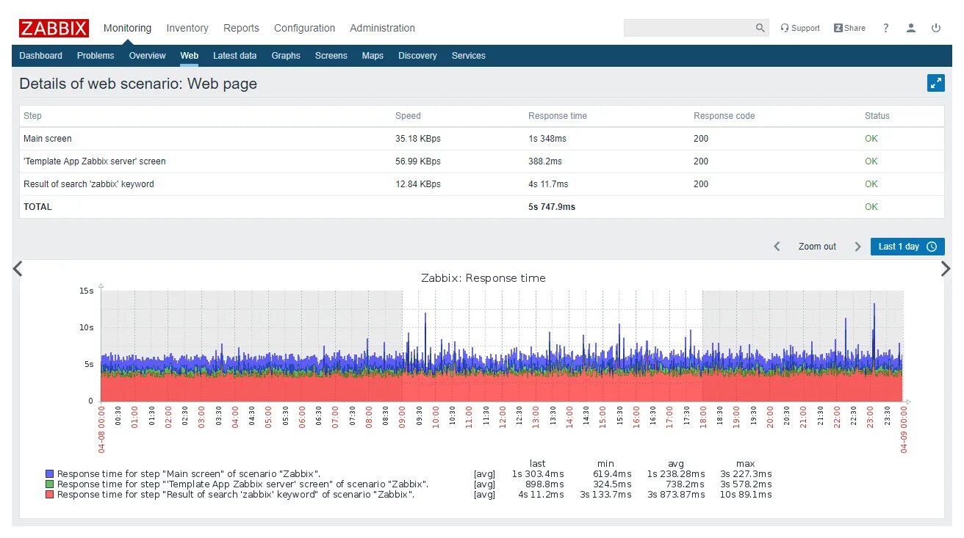Screen dimensions: 964x538
Task: Click the 10s 89.1ms max value
Action: [746, 495]
